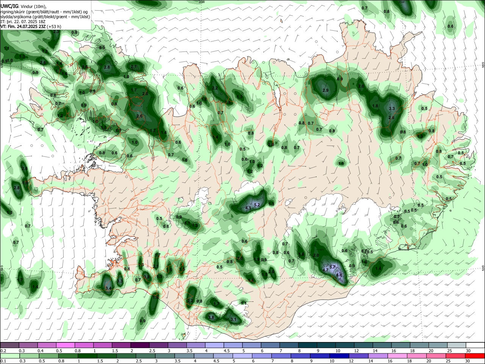Click the bright pink snow swatch at 0.5
485x364 pixels.
coord(66,345)
